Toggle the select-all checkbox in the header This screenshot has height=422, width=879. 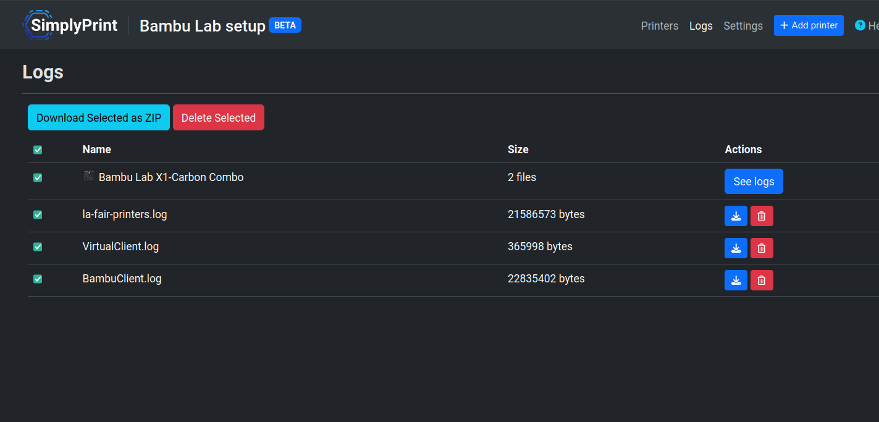tap(38, 150)
